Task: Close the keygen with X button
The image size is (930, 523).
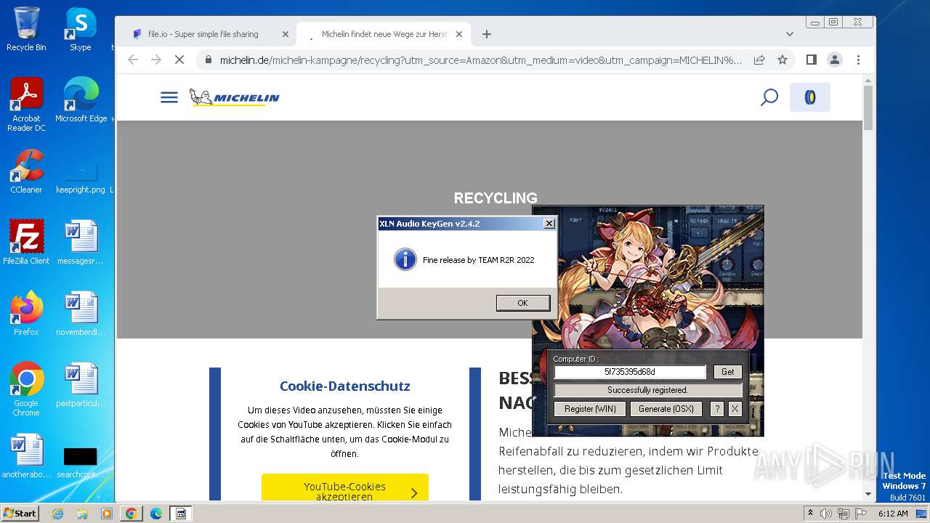Action: [x=735, y=409]
